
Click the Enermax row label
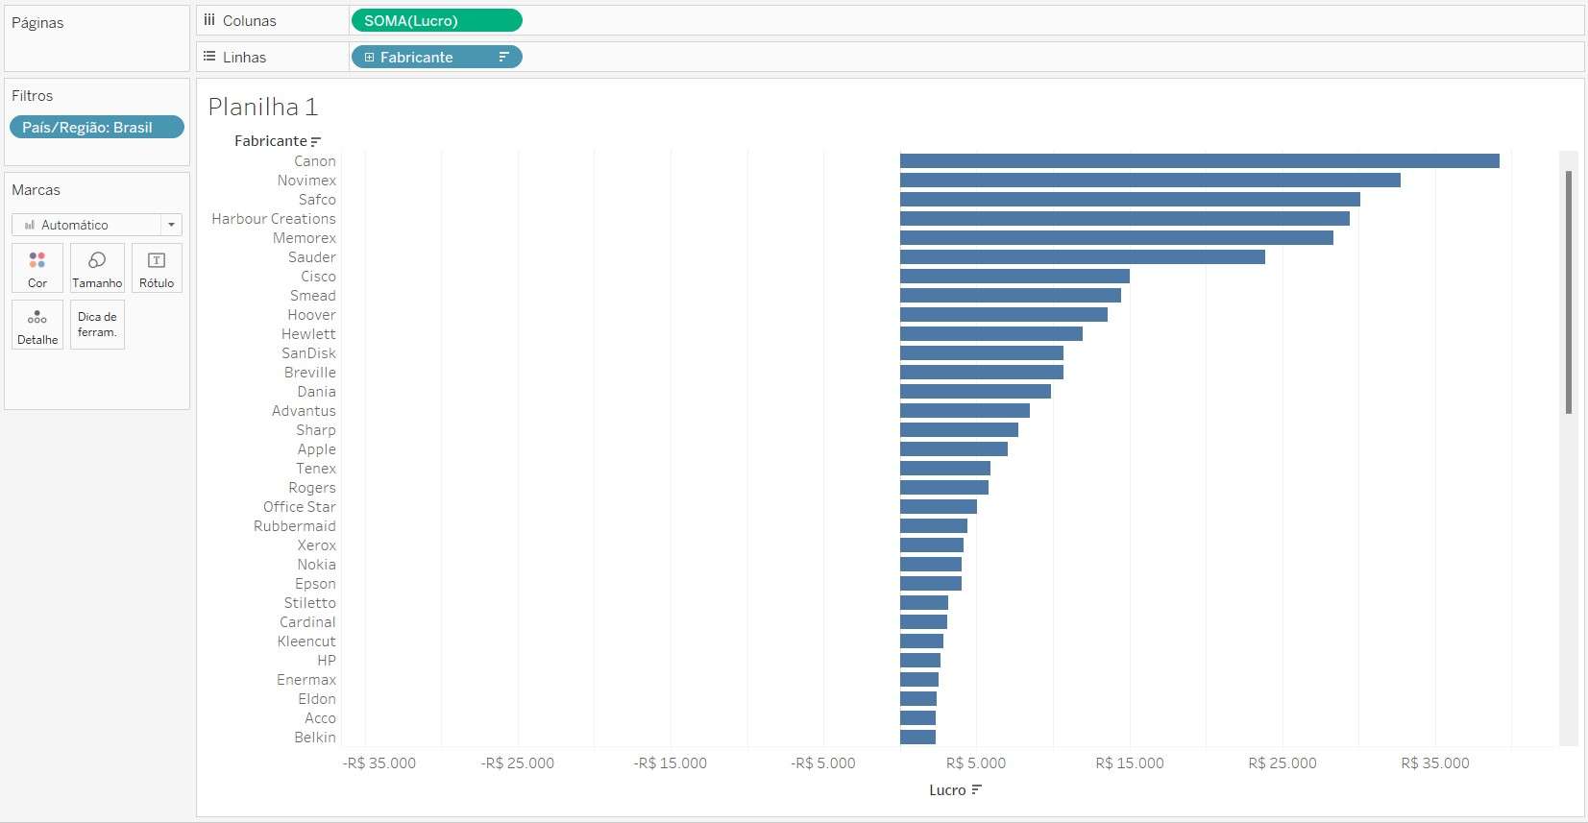pyautogui.click(x=306, y=680)
